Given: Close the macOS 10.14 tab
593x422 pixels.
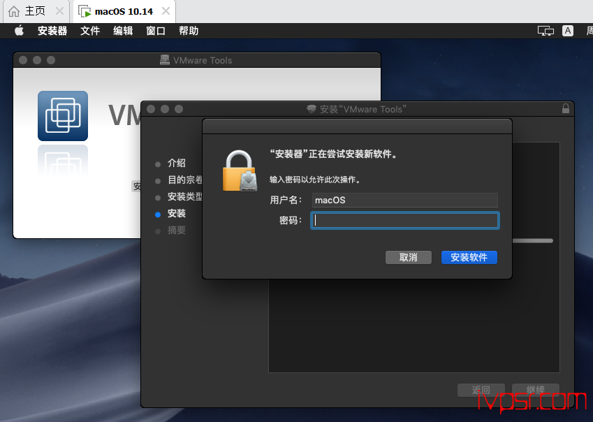Looking at the screenshot, I should [166, 11].
